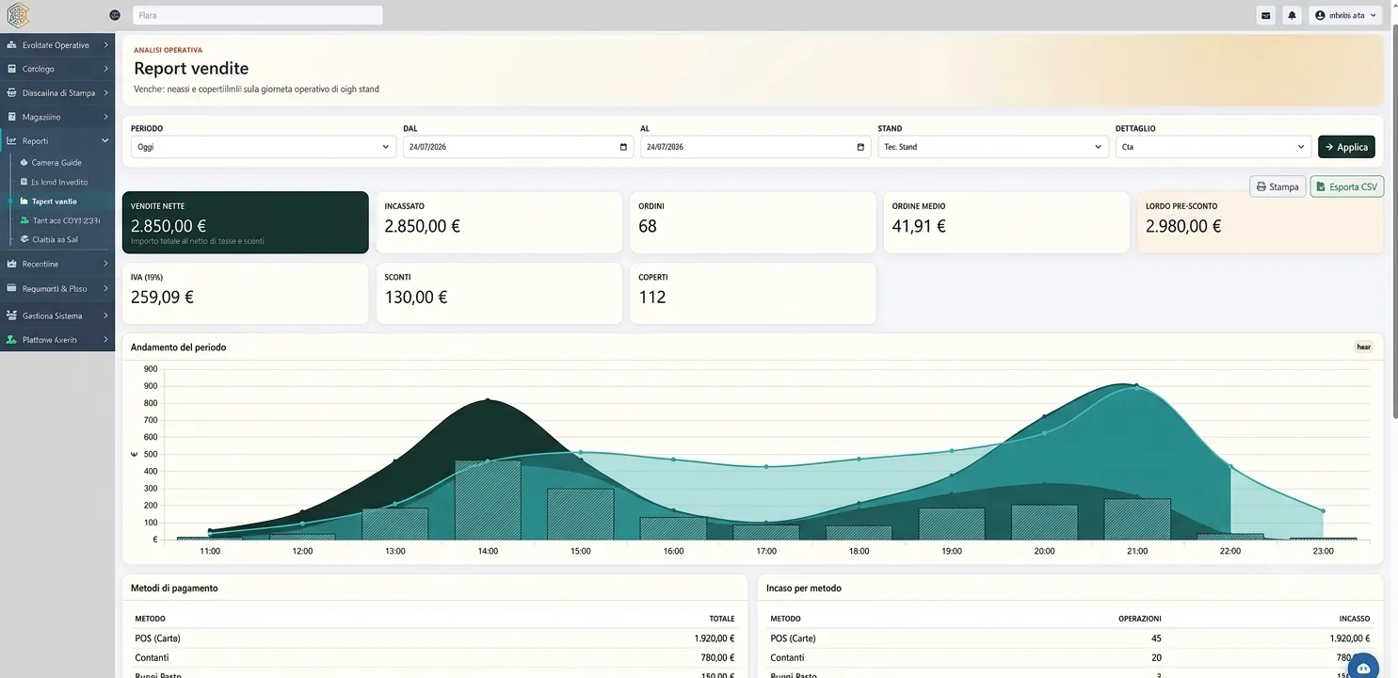Click the floating round button in the bottom-right corner
Image resolution: width=1398 pixels, height=678 pixels.
coord(1363,668)
